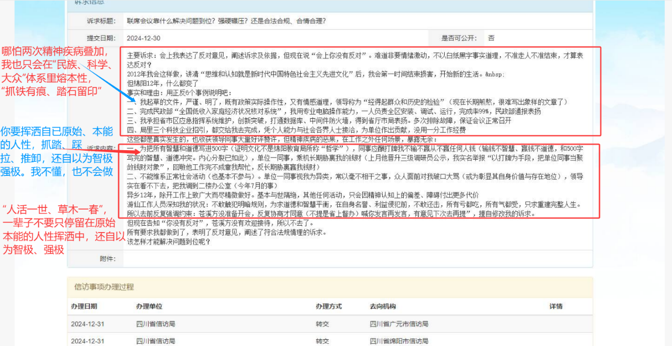Viewport: 672px width, 346px height.
Task: Open the 四川省广元市信访局 destination entry
Action: coord(398,324)
